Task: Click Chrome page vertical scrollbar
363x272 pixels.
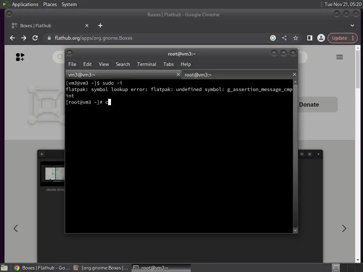Action: pos(358,69)
